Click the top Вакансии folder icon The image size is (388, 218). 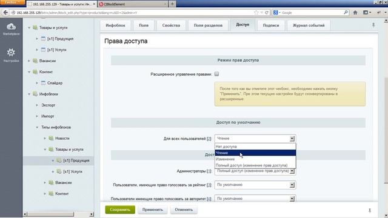click(35, 61)
